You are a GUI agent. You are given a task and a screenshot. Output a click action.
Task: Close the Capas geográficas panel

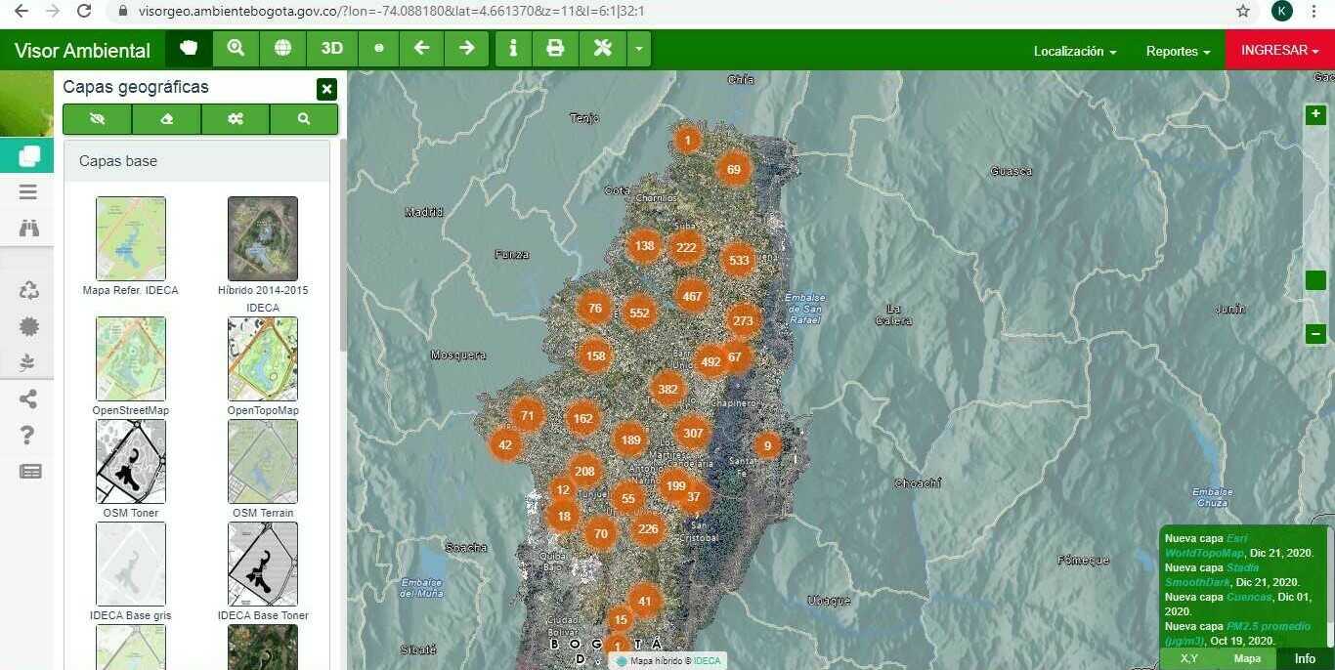click(326, 89)
